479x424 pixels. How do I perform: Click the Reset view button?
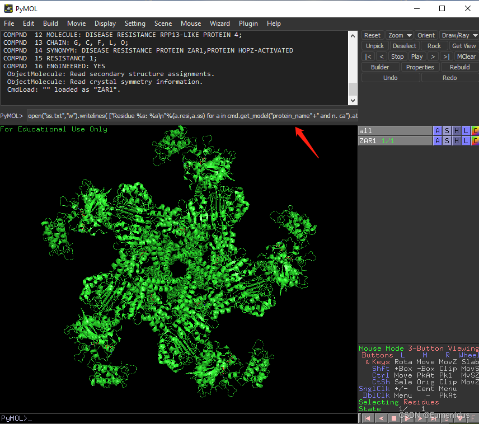click(372, 35)
